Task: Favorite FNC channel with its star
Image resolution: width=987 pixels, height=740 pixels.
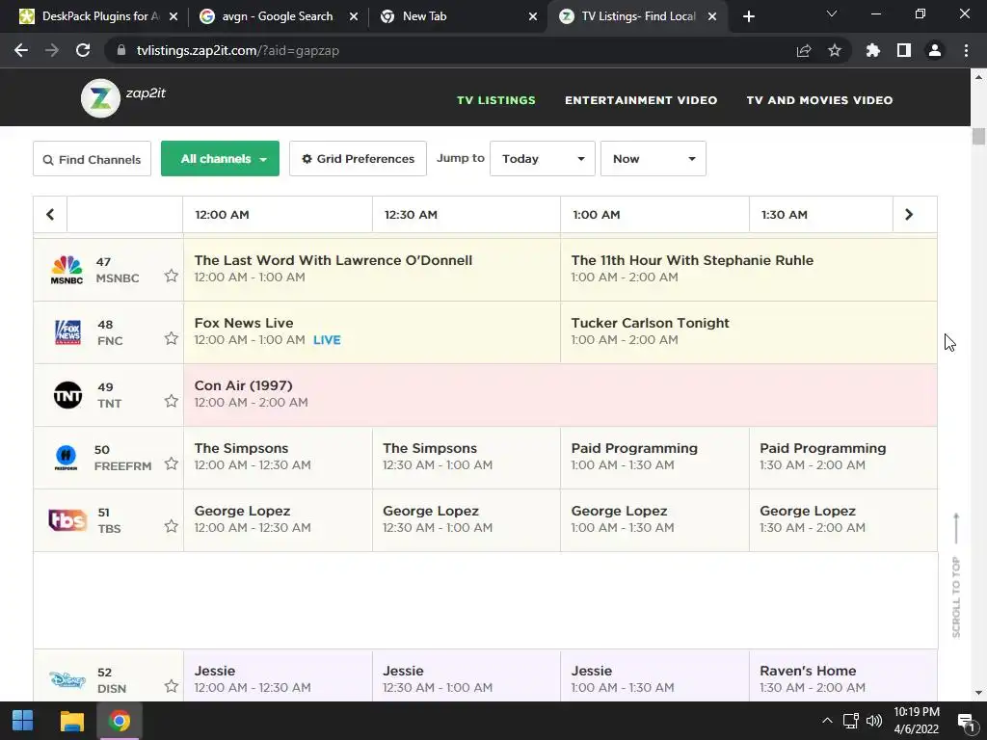Action: pos(172,338)
